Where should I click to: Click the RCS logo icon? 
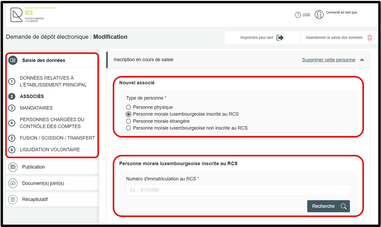pyautogui.click(x=17, y=15)
